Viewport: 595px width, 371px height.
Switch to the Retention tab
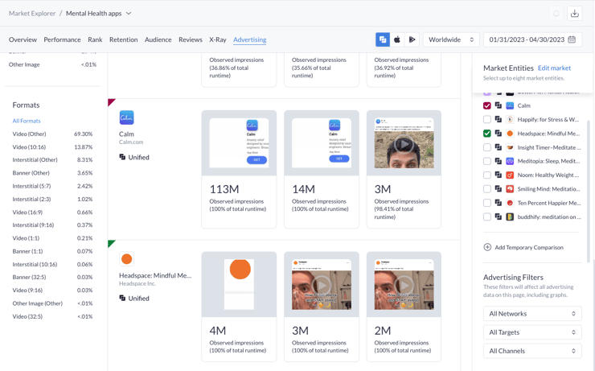pyautogui.click(x=123, y=39)
